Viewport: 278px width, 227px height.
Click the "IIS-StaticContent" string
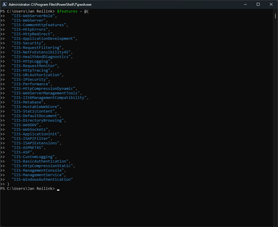click(x=33, y=111)
